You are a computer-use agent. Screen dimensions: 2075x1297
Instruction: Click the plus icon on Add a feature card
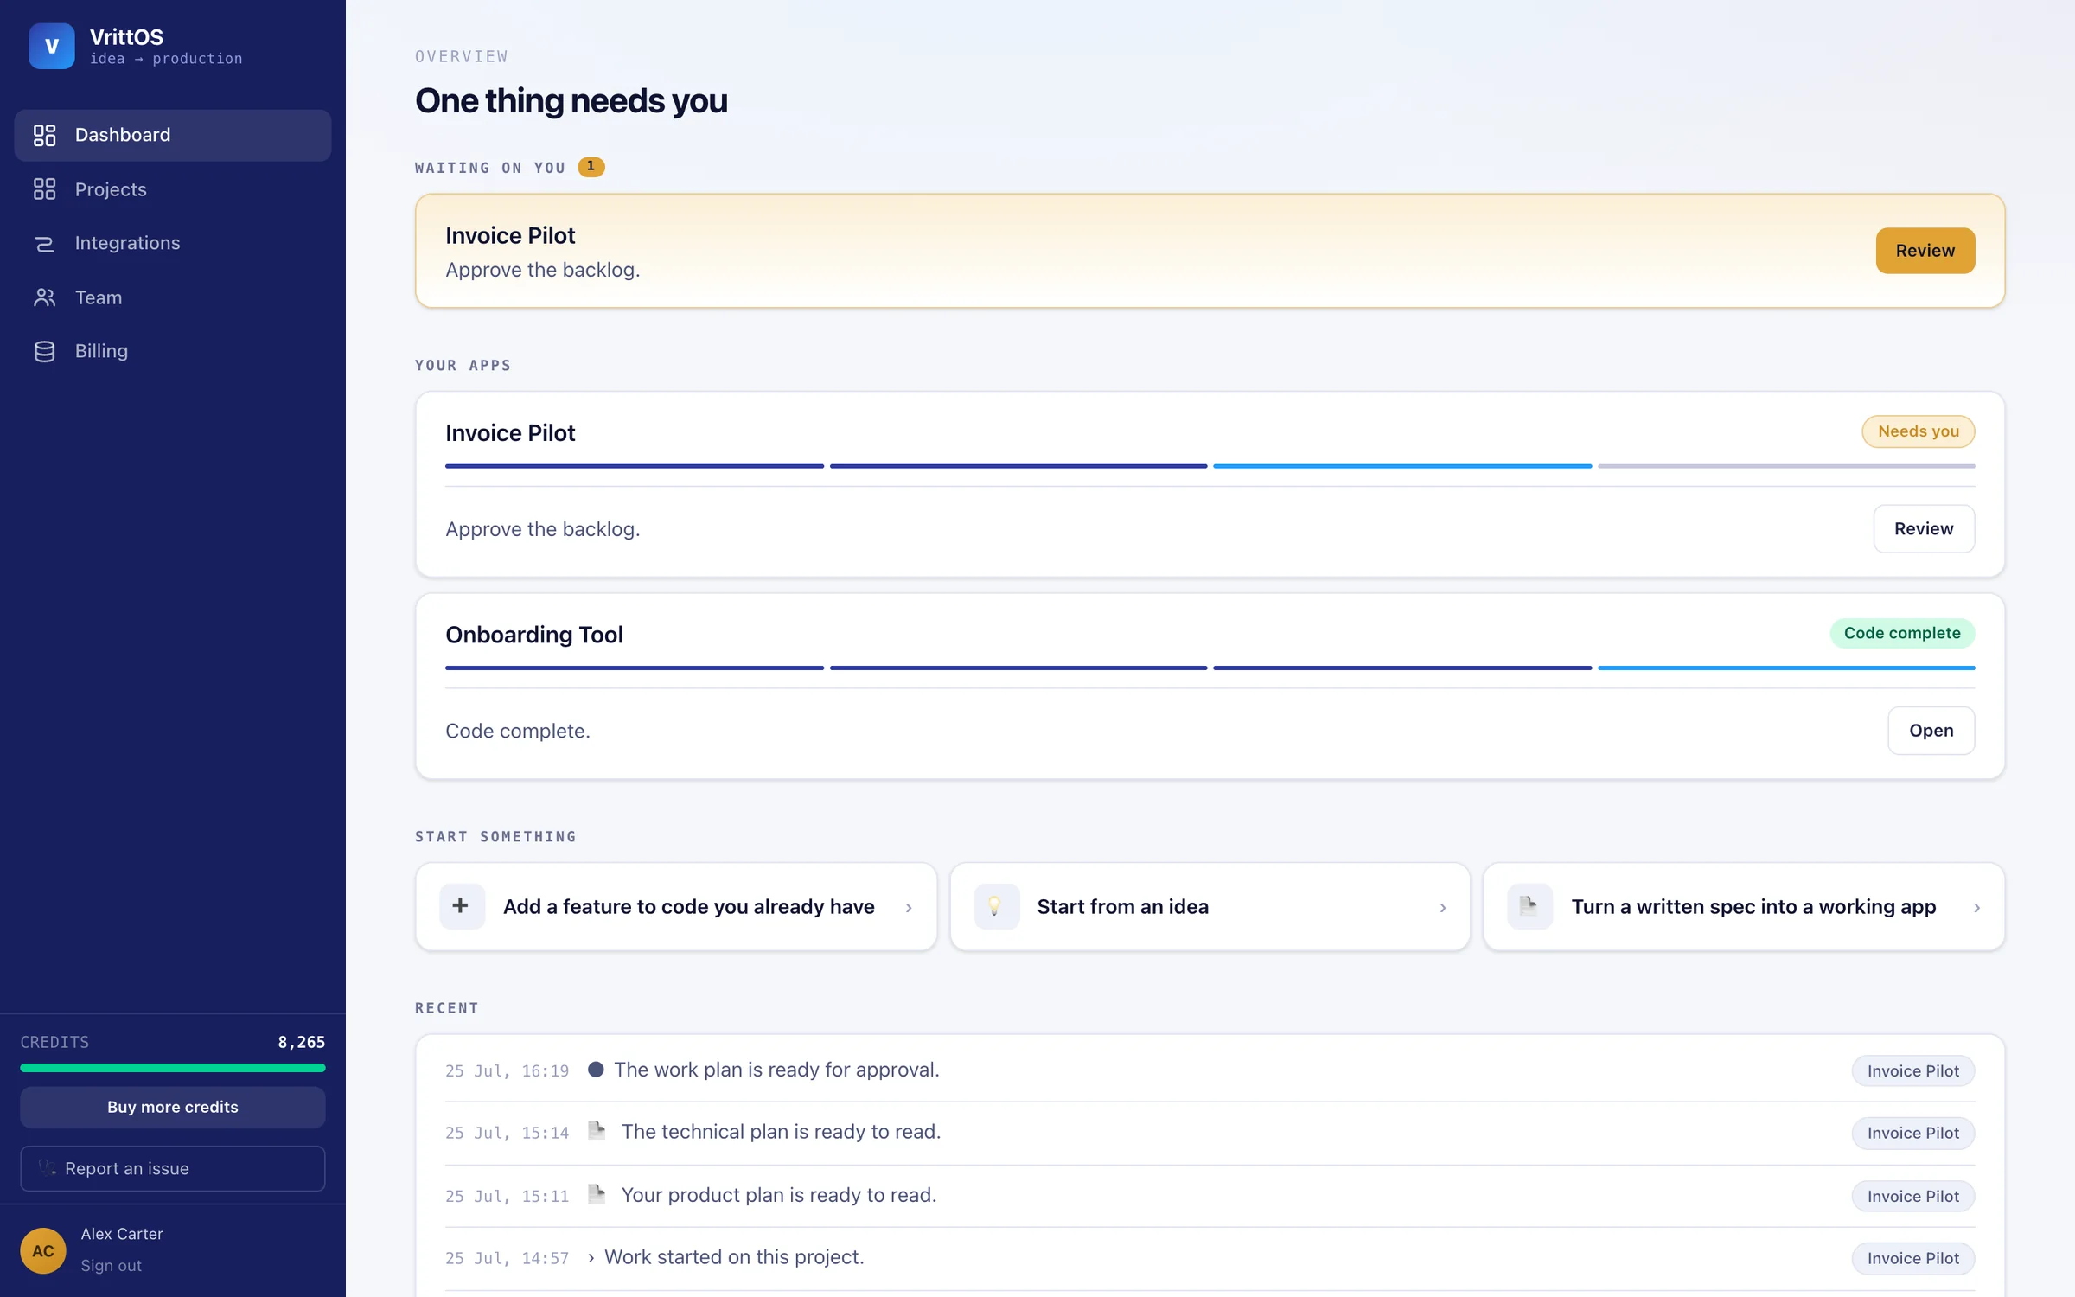462,906
